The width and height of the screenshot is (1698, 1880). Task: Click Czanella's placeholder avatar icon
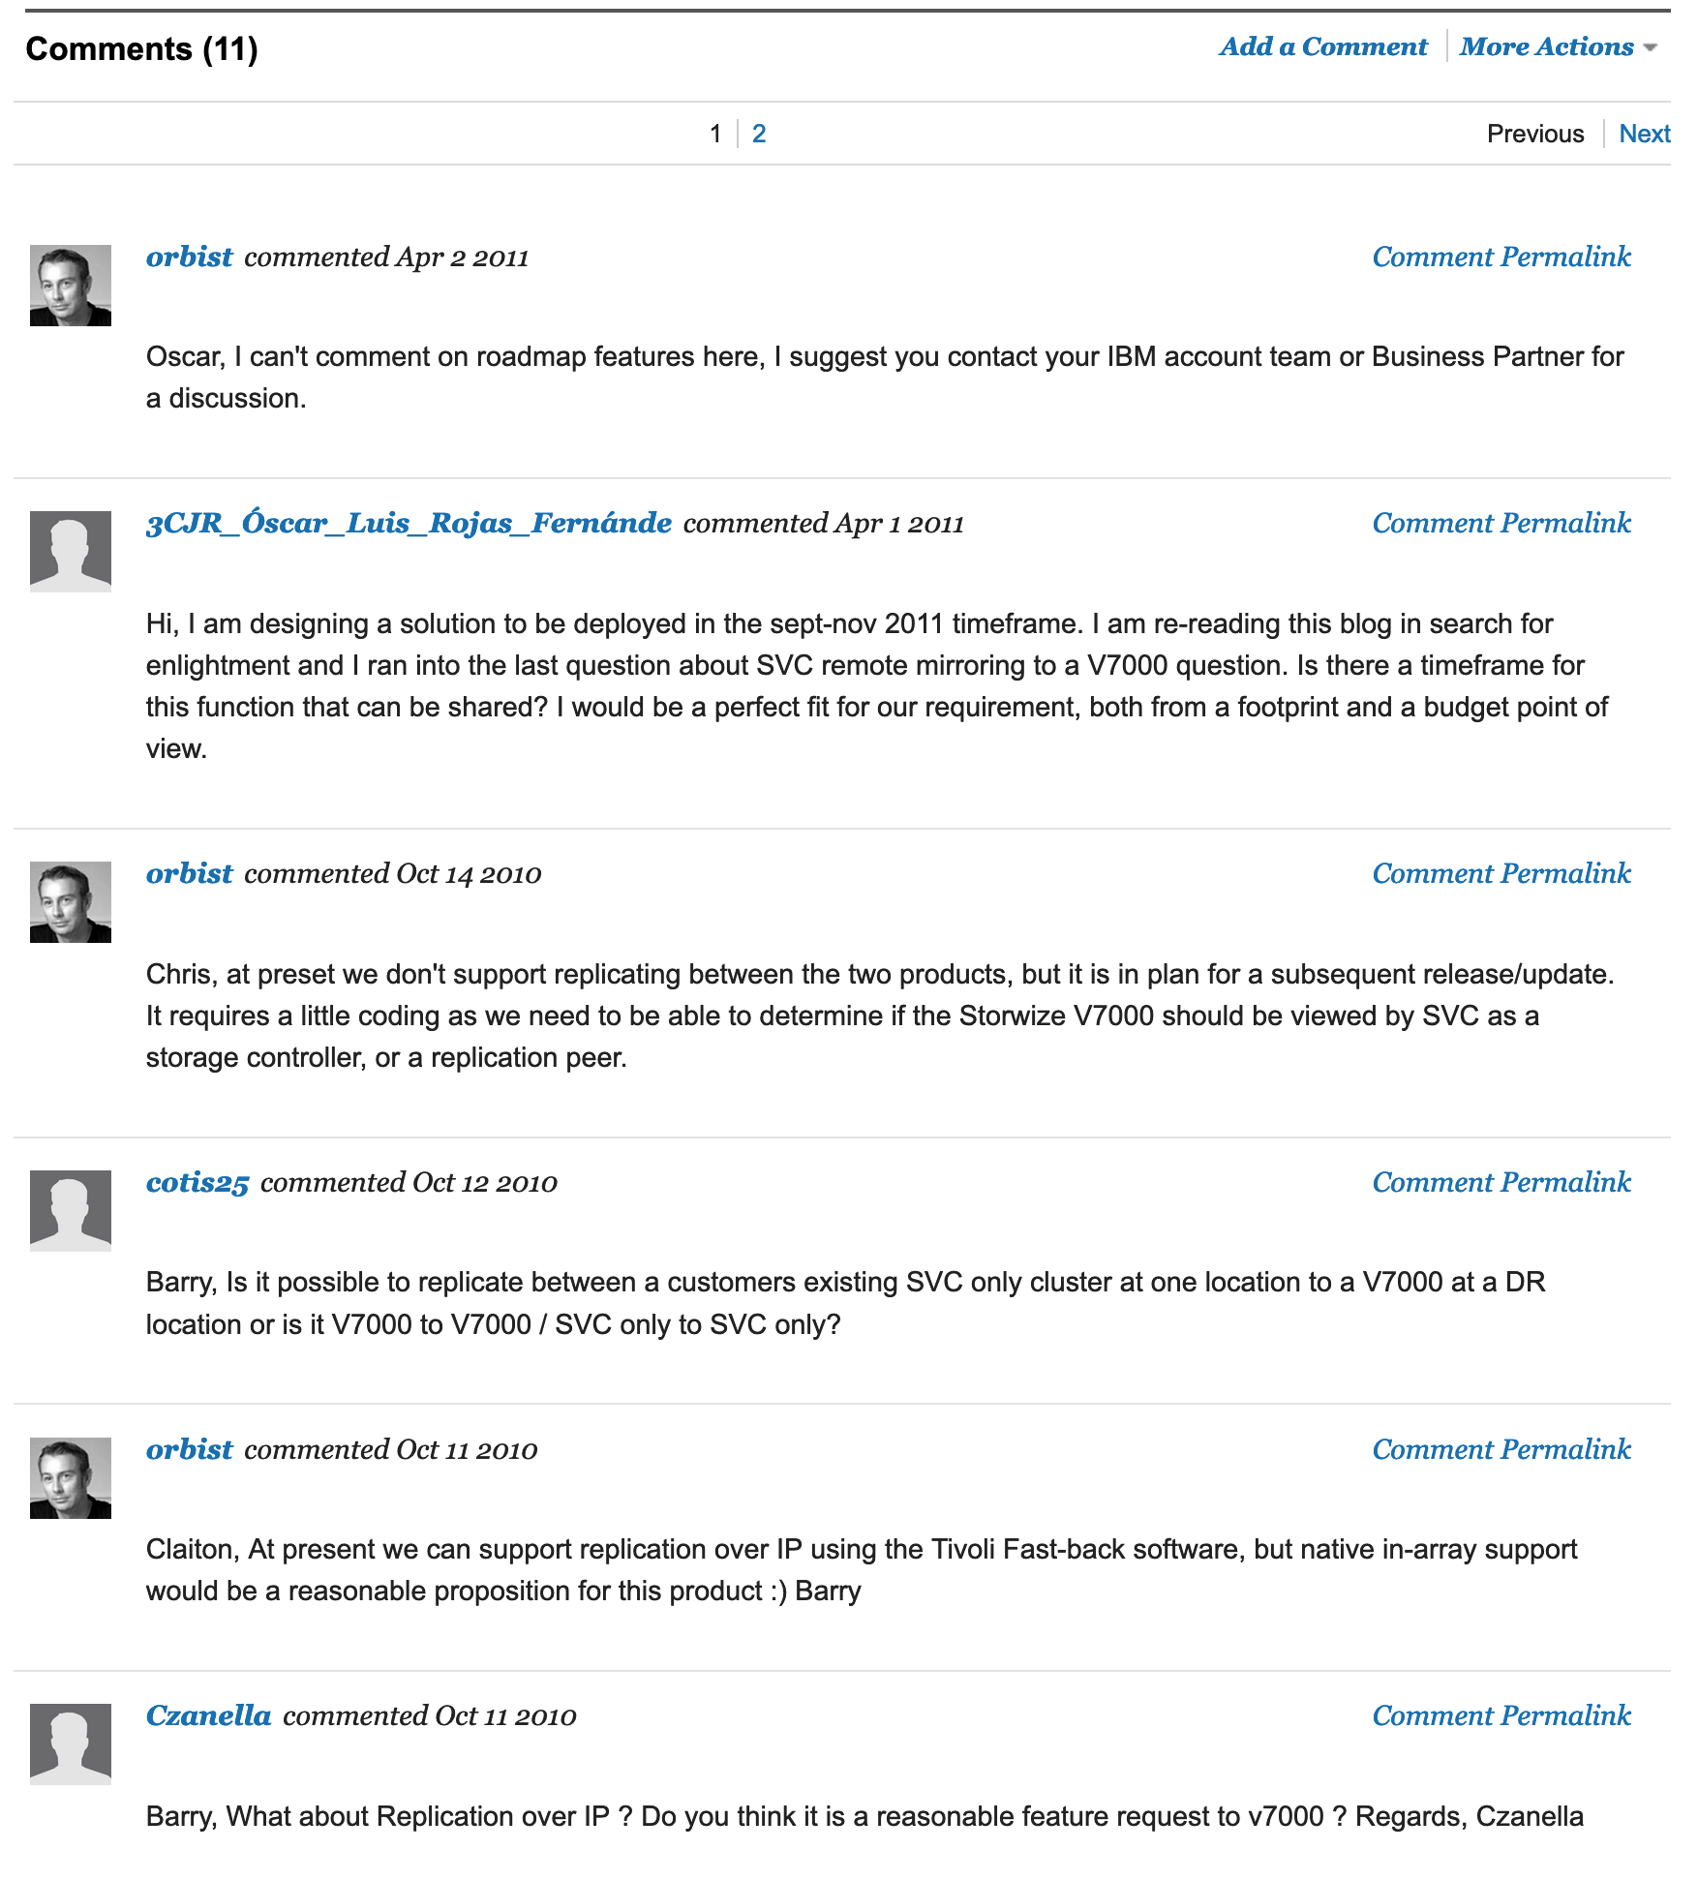pyautogui.click(x=71, y=1744)
